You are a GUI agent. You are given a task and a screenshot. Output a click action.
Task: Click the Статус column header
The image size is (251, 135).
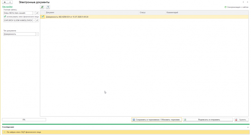click(152, 12)
